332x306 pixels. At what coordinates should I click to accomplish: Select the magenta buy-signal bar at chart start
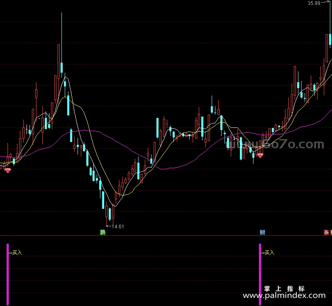pyautogui.click(x=7, y=274)
